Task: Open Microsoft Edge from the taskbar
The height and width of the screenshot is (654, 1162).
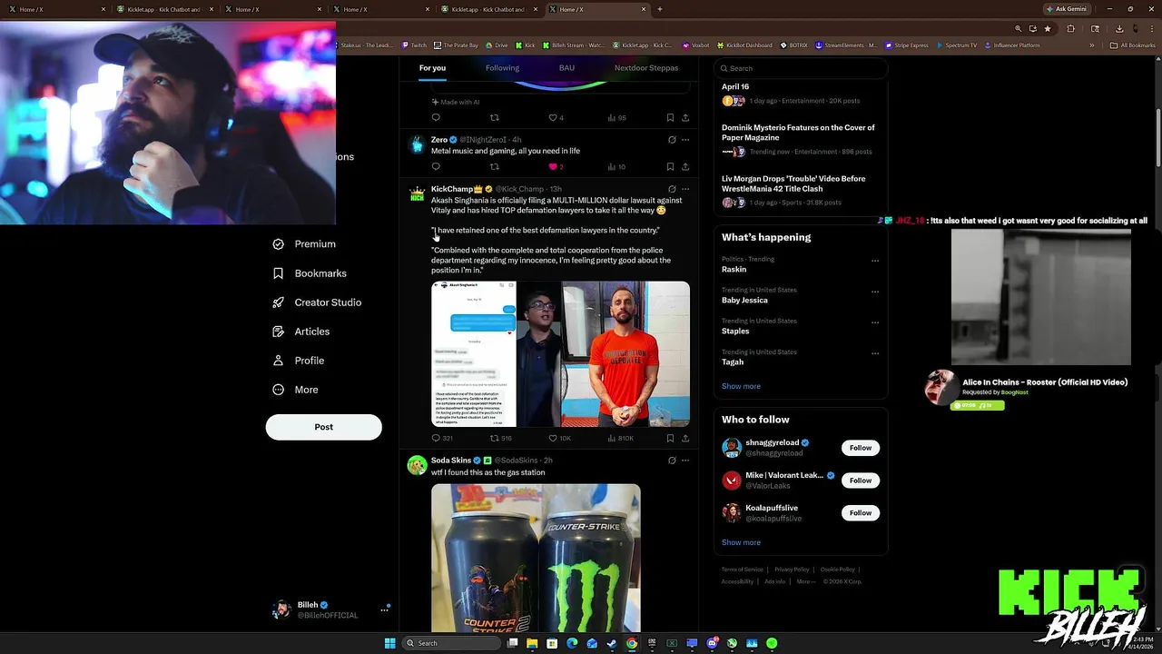Action: pos(572,643)
